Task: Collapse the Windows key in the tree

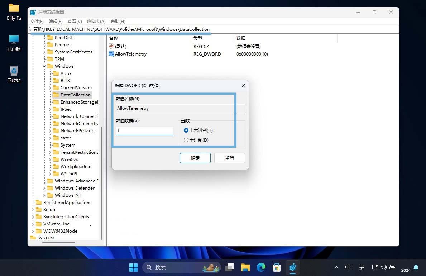Action: coord(44,66)
